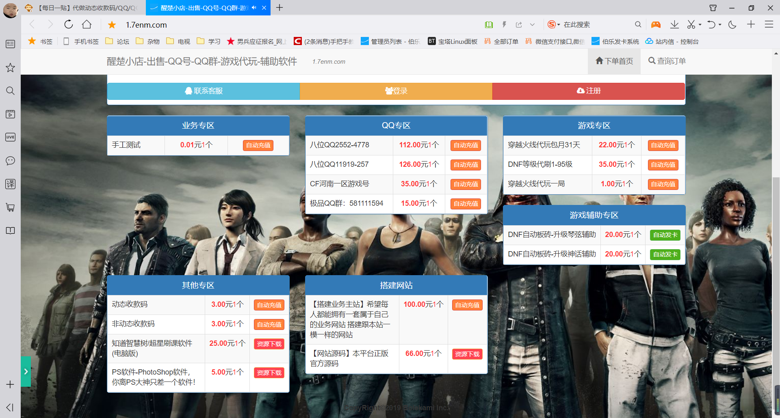The width and height of the screenshot is (780, 418).
Task: Click the scissors screenshot tool
Action: point(691,24)
